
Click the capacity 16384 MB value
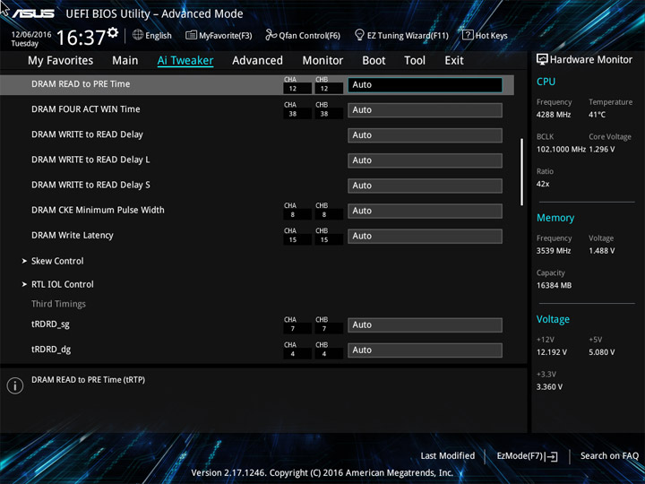(554, 285)
